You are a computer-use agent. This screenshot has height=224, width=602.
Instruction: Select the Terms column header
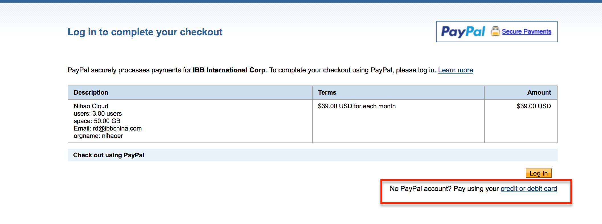pos(327,92)
